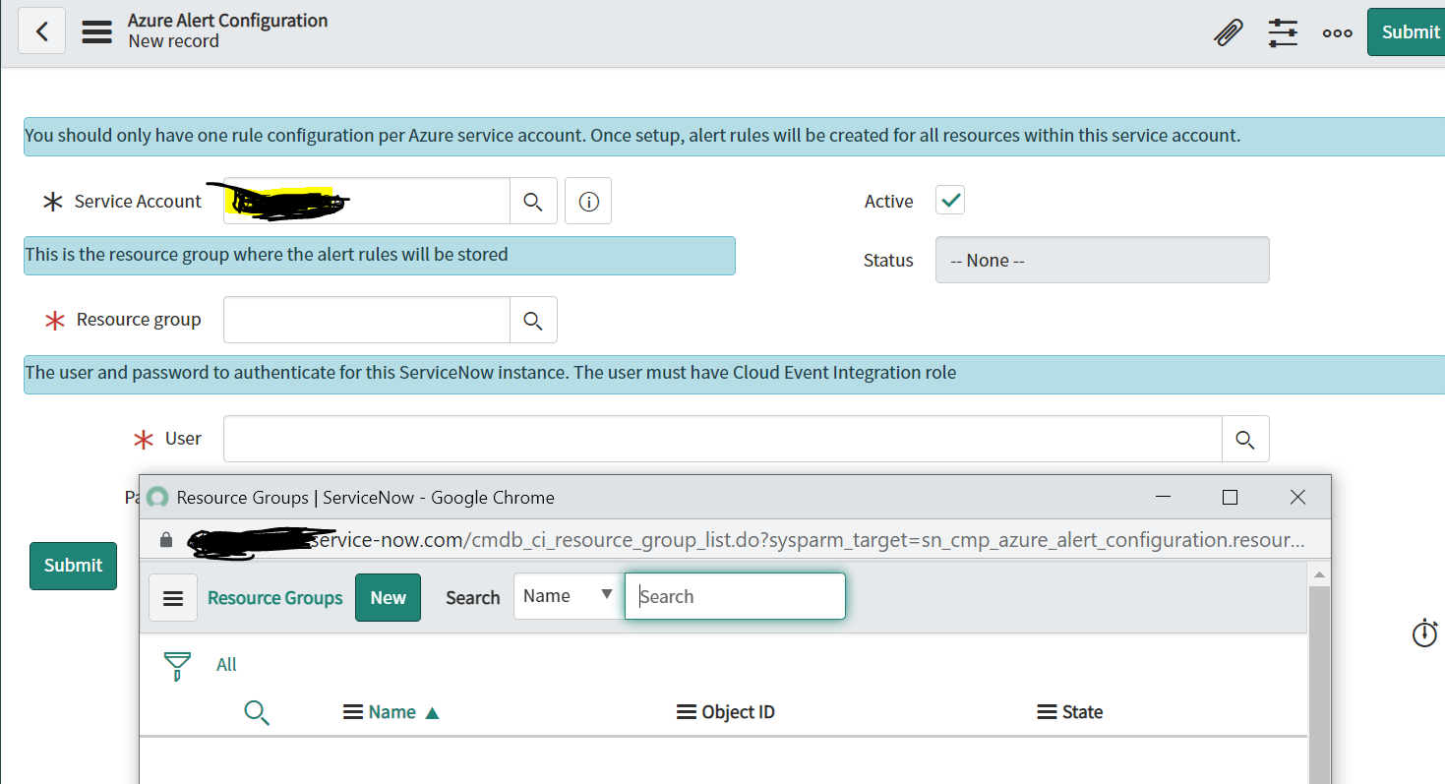This screenshot has width=1445, height=784.
Task: Open the Status dropdown showing None
Action: pos(1102,260)
